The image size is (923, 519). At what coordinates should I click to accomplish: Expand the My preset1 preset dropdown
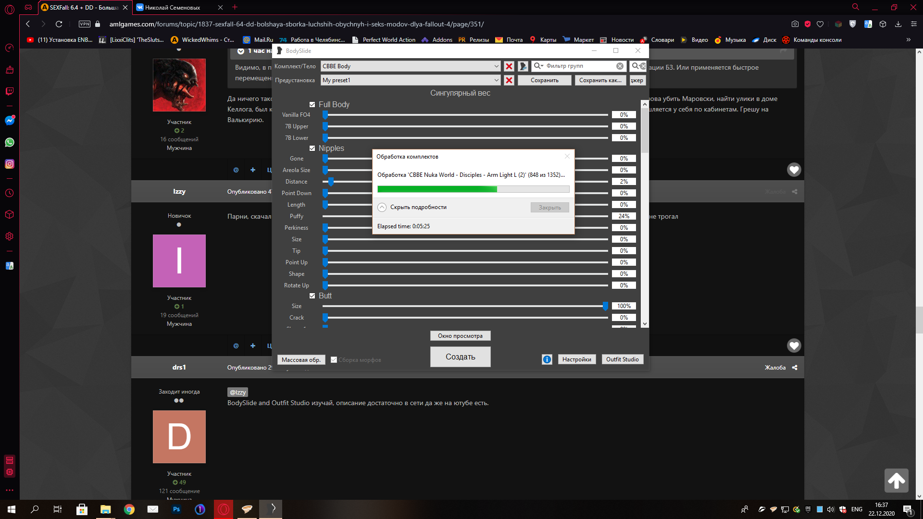pyautogui.click(x=496, y=80)
